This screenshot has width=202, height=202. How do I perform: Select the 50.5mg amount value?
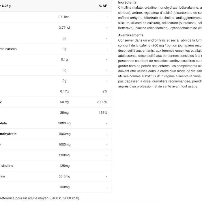pyautogui.click(x=64, y=176)
